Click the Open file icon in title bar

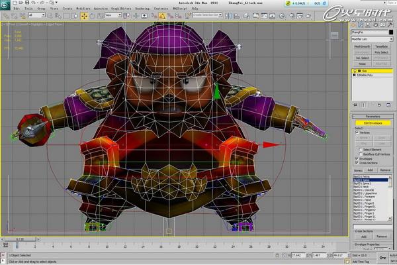[x=21, y=3]
